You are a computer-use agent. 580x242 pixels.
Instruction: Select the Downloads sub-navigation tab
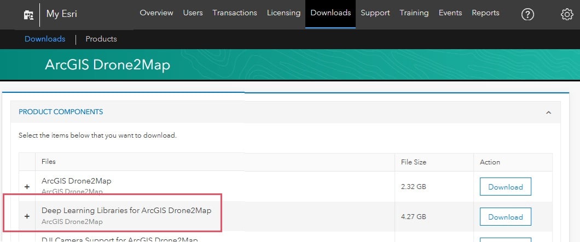point(45,39)
